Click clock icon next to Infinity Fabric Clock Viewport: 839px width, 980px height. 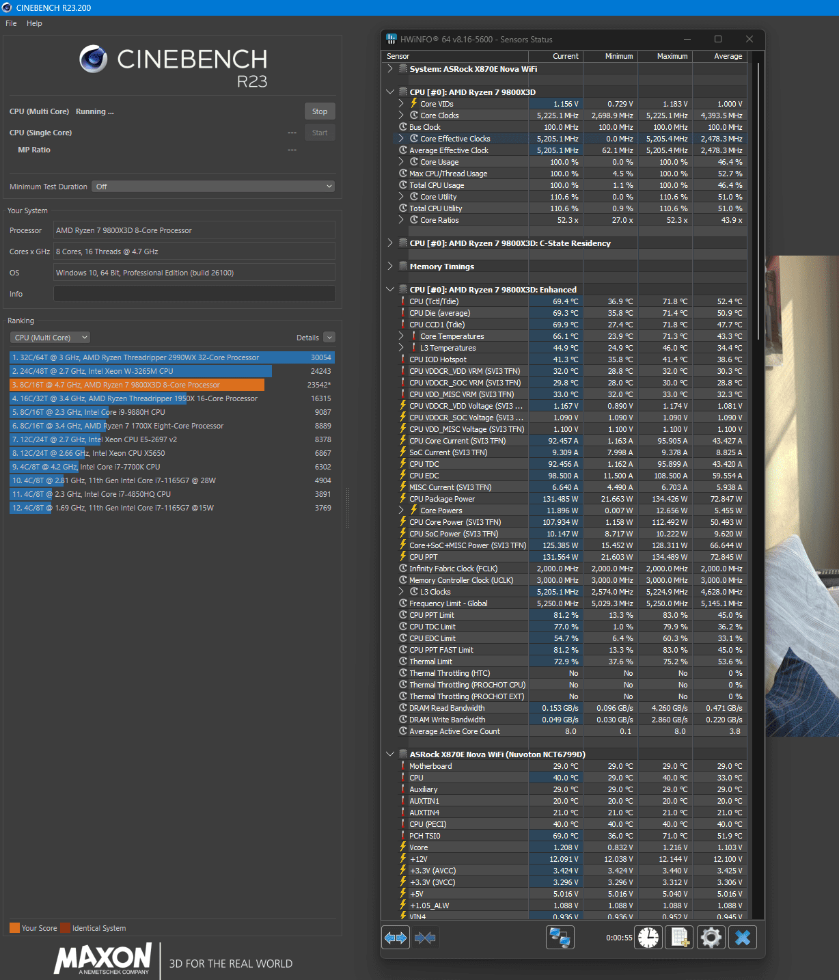(403, 569)
